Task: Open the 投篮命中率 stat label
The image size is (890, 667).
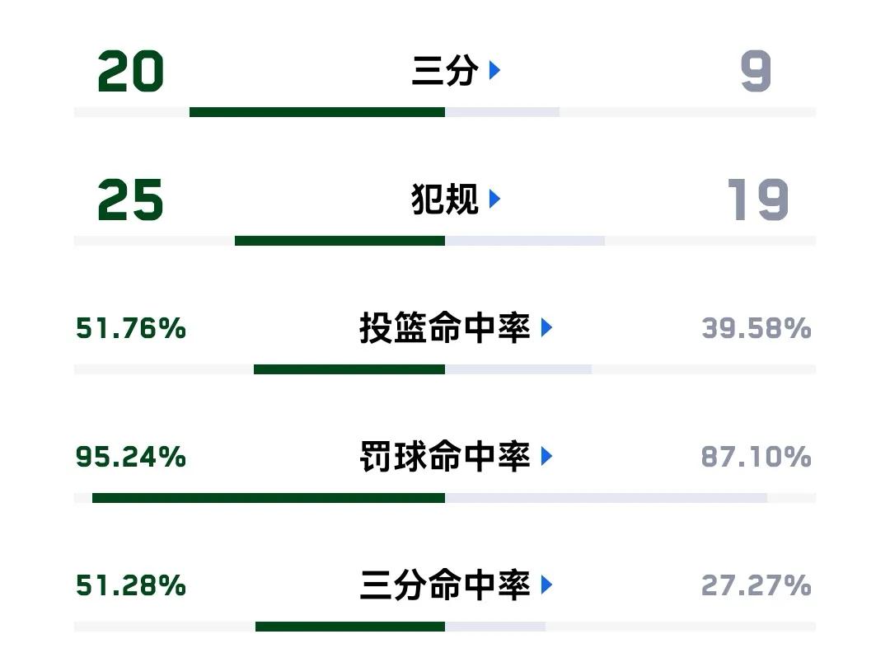Action: click(x=445, y=327)
